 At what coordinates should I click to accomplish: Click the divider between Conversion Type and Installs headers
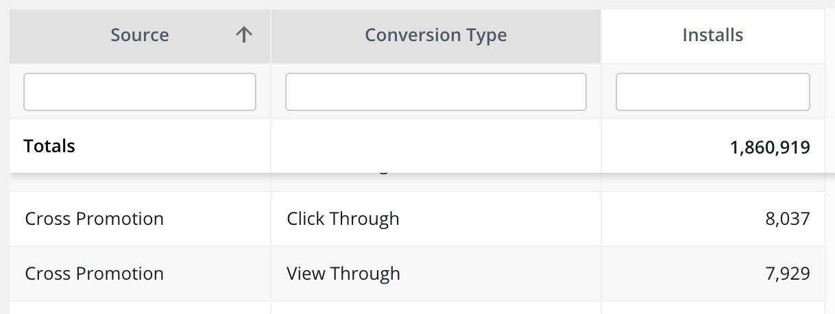[601, 35]
